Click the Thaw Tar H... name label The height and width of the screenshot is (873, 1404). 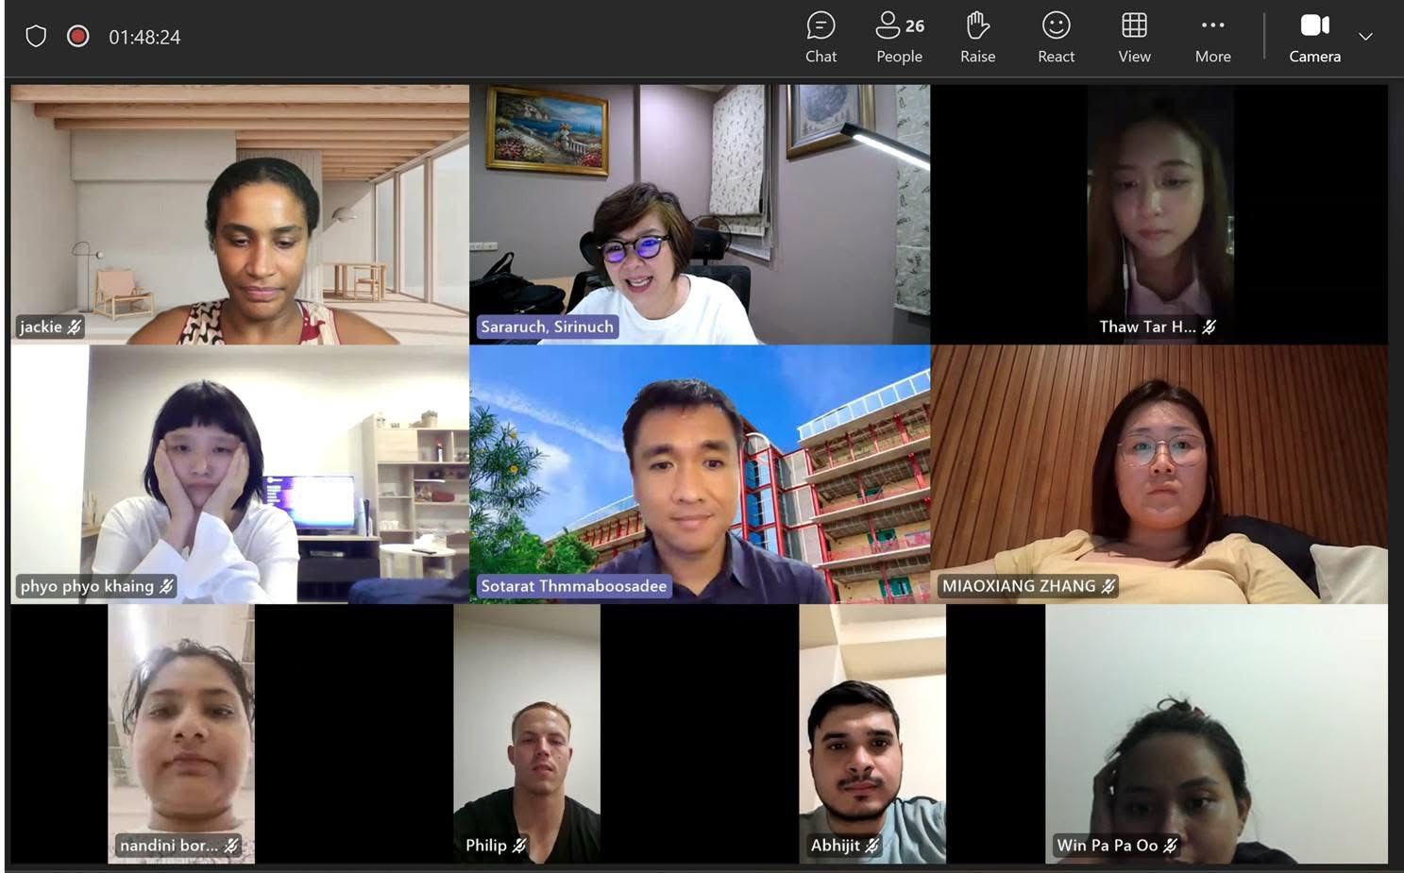(x=1146, y=327)
